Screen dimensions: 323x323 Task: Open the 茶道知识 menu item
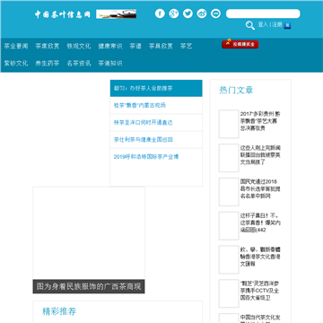click(x=110, y=63)
